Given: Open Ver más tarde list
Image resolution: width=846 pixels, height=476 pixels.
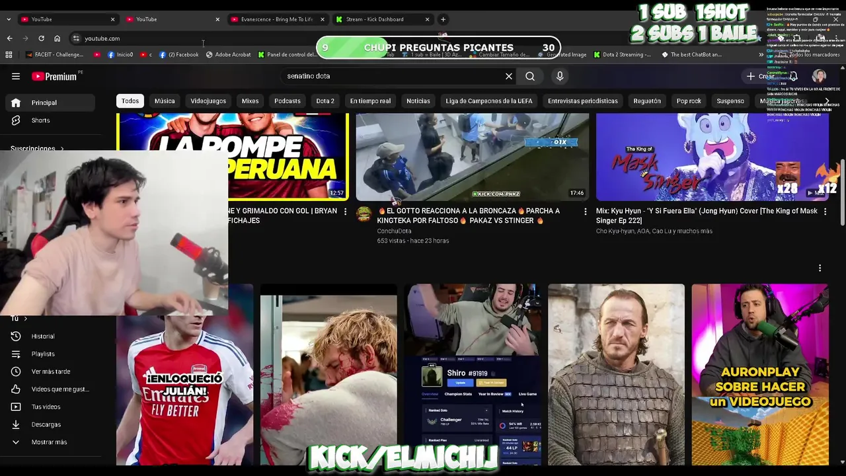Looking at the screenshot, I should pos(50,372).
